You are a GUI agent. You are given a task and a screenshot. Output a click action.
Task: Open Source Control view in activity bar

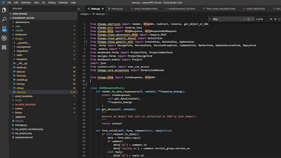(4, 28)
